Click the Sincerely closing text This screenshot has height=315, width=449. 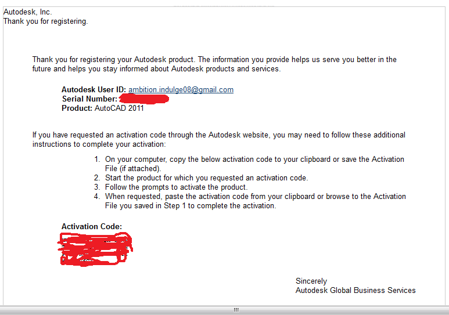(311, 281)
